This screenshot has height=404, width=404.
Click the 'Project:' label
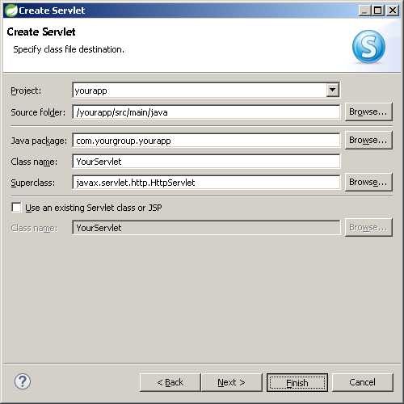(26, 90)
